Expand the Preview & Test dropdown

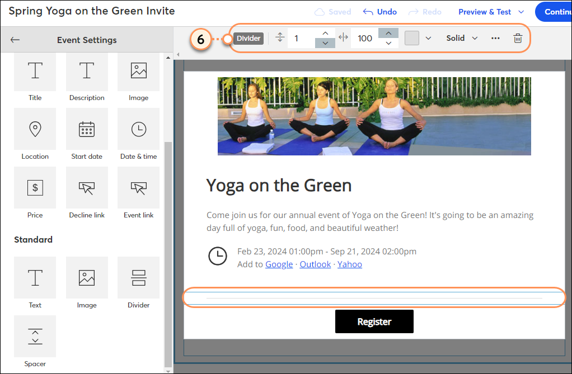pos(521,12)
